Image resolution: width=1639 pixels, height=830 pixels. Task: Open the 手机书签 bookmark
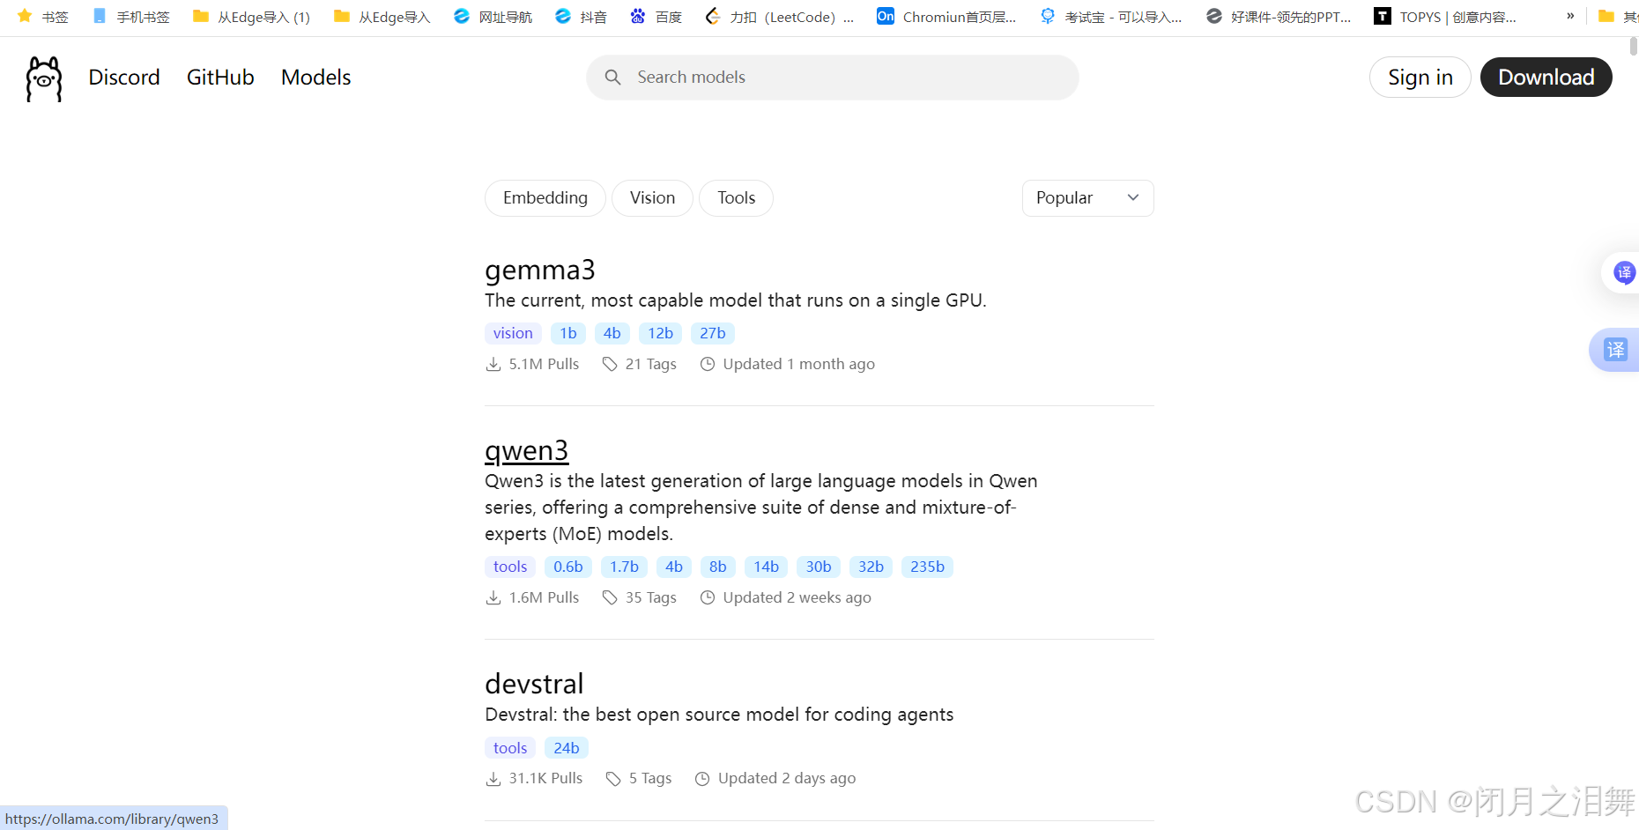(x=130, y=17)
